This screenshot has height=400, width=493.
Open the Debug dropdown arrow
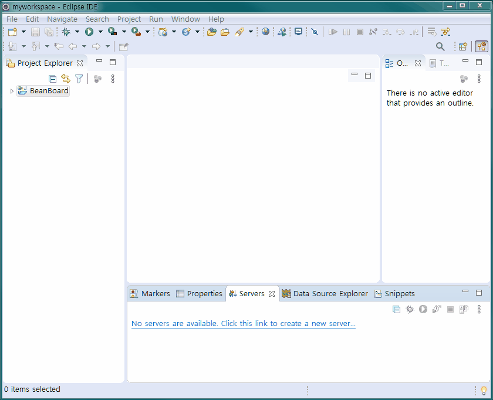click(x=77, y=32)
